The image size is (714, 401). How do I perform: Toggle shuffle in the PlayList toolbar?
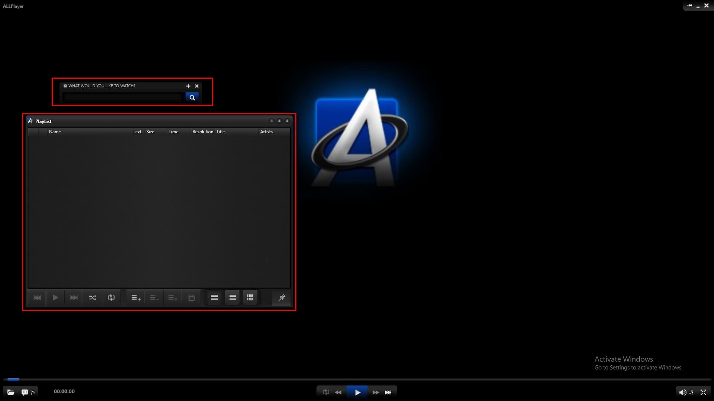pos(92,297)
